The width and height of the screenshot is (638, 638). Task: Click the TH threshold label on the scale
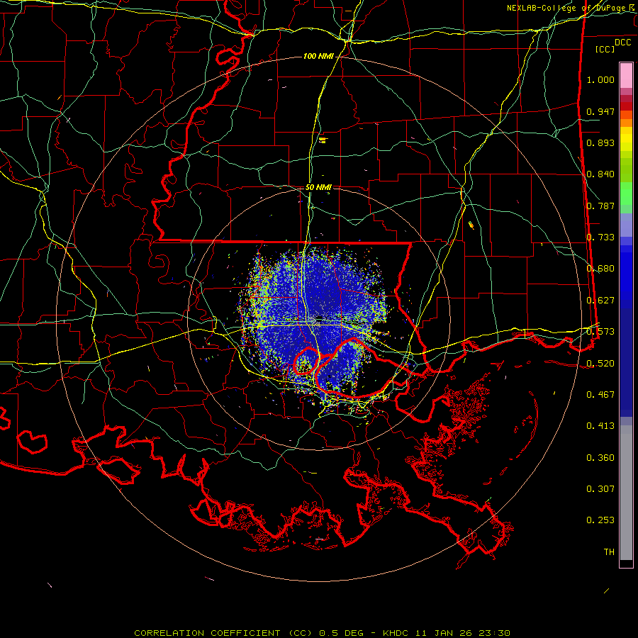pyautogui.click(x=609, y=552)
